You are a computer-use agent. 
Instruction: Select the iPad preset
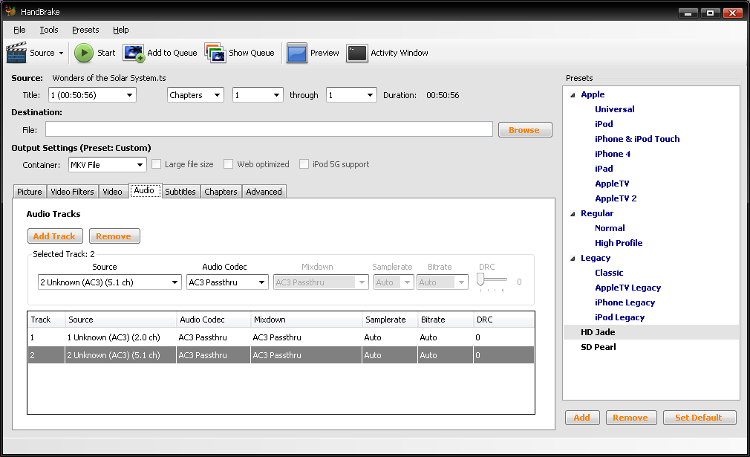point(604,169)
